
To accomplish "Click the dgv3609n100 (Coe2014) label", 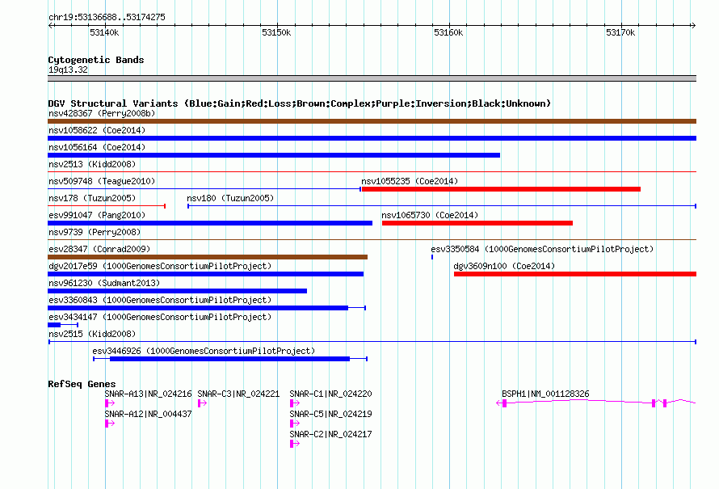I will pos(504,266).
